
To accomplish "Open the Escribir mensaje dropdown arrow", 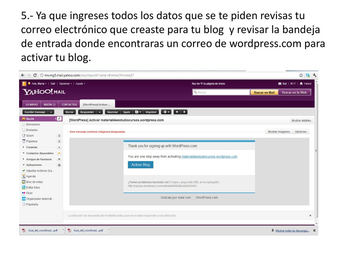I will pos(51,112).
